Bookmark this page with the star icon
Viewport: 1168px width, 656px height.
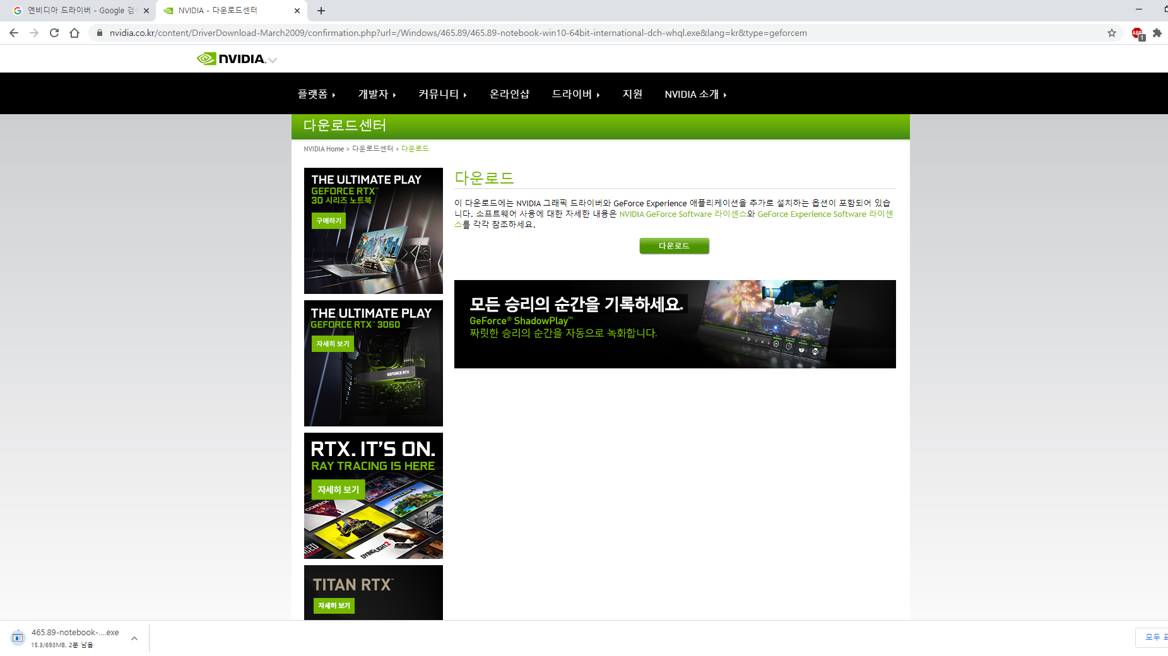click(x=1112, y=33)
